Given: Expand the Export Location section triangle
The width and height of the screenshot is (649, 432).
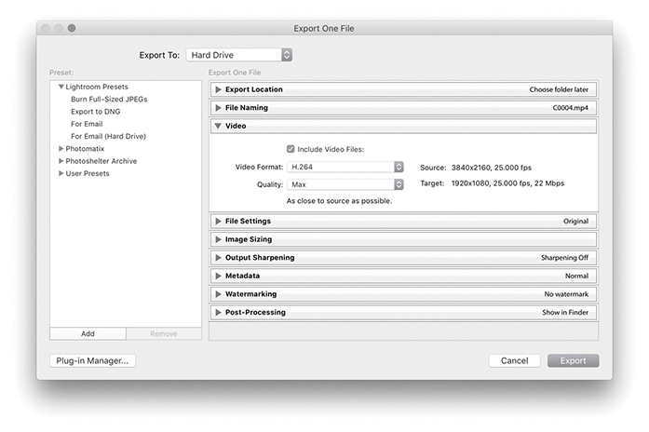Looking at the screenshot, I should pos(218,89).
